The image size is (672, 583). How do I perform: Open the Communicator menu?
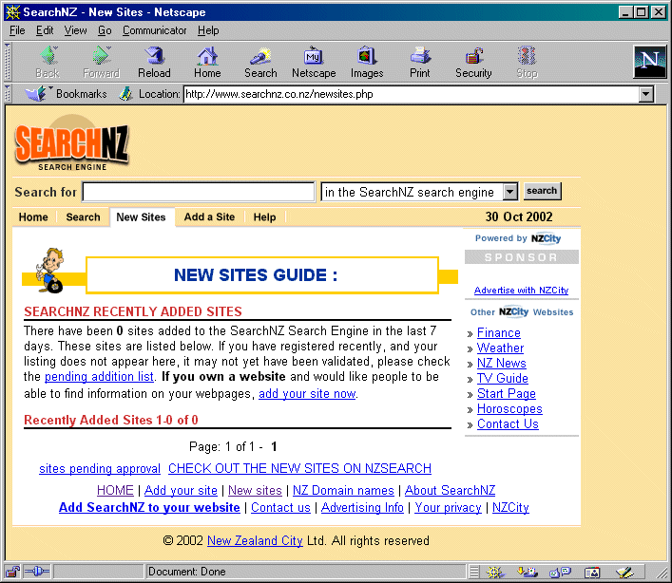(x=155, y=30)
